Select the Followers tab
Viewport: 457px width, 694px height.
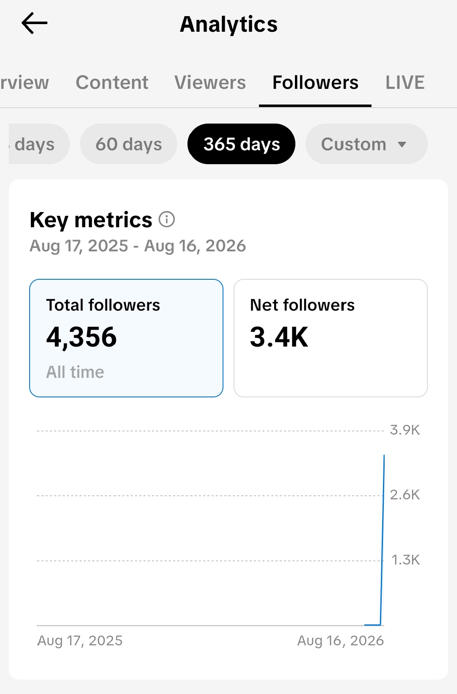pyautogui.click(x=315, y=83)
